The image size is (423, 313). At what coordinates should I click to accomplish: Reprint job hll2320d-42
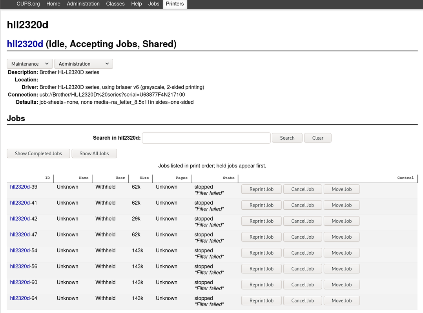tap(261, 221)
